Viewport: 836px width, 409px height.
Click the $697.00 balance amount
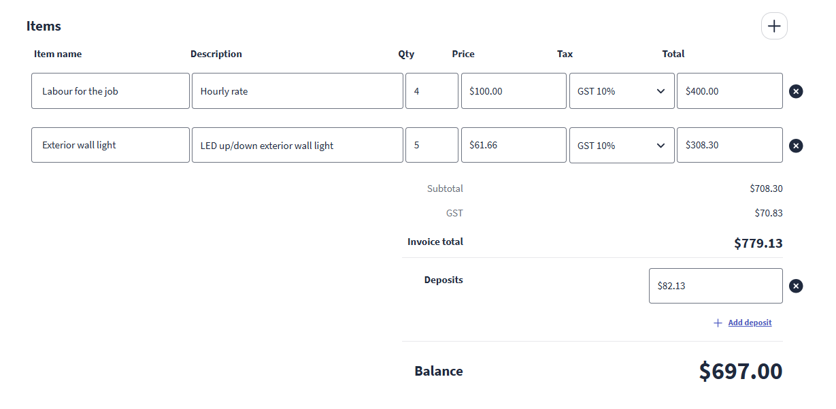741,372
